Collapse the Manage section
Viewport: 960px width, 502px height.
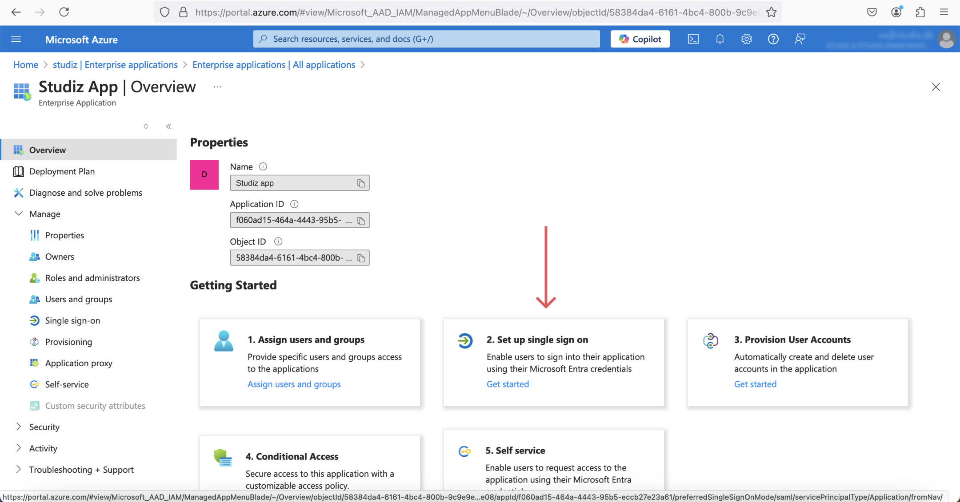pyautogui.click(x=19, y=213)
